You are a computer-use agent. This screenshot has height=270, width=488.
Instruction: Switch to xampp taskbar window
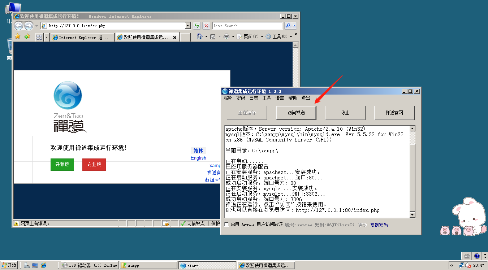pos(148,265)
